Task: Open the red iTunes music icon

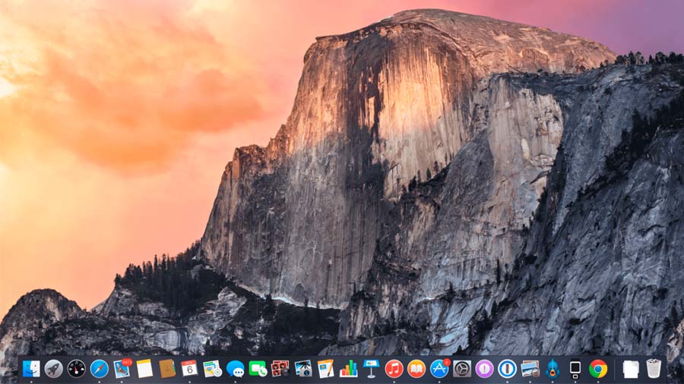Action: [x=394, y=369]
